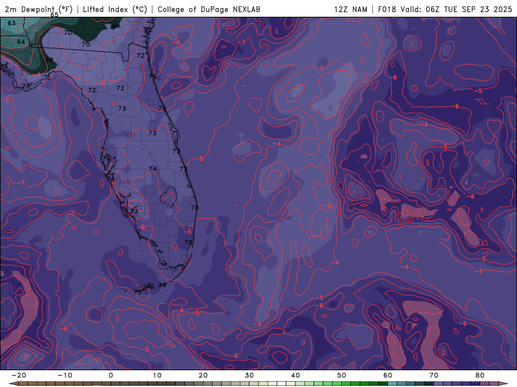This screenshot has height=387, width=517.
Task: Click the "50" color bar label
Action: coord(342,375)
